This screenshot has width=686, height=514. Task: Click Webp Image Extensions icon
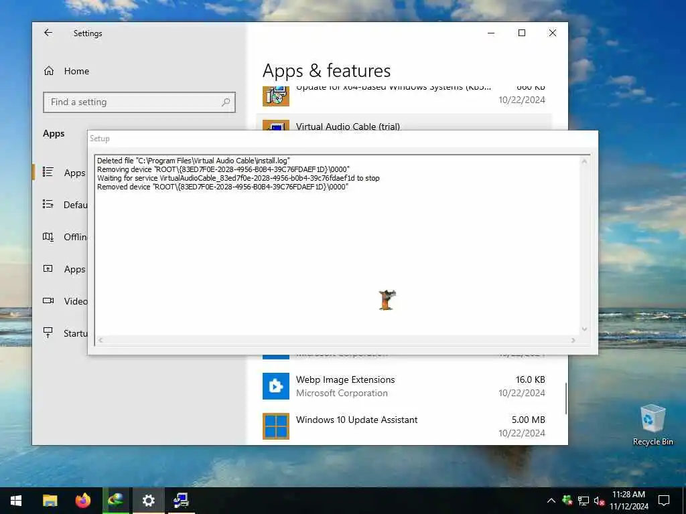pyautogui.click(x=275, y=386)
